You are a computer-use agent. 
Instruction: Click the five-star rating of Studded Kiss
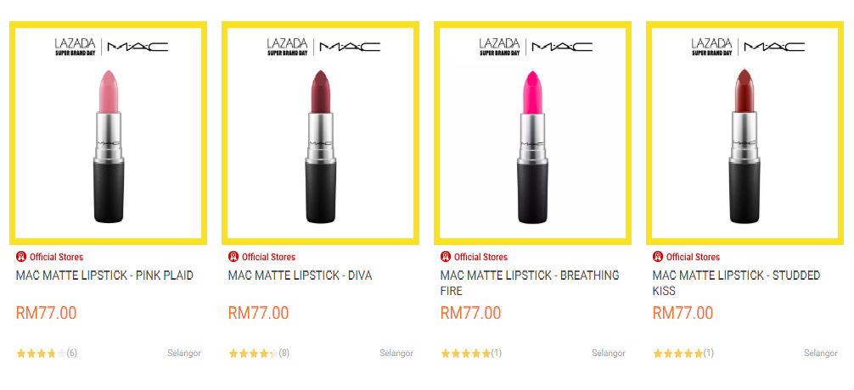(678, 354)
